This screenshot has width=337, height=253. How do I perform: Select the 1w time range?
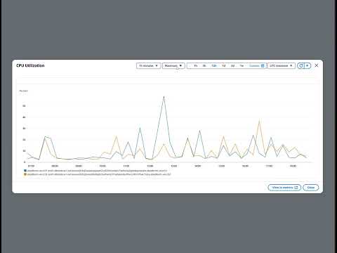click(x=242, y=66)
